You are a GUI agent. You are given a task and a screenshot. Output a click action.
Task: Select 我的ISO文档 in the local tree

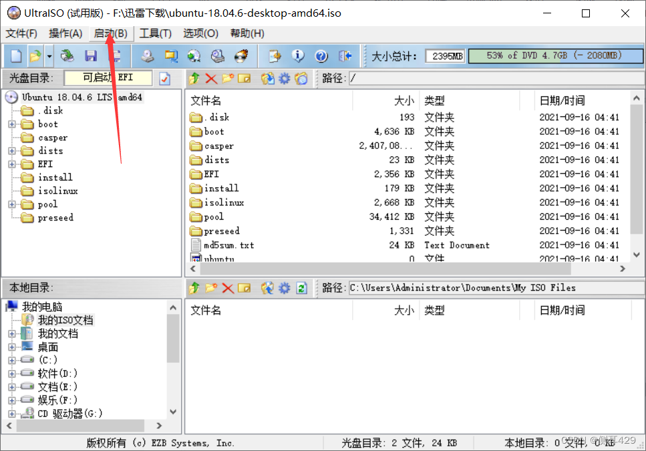[x=65, y=320]
